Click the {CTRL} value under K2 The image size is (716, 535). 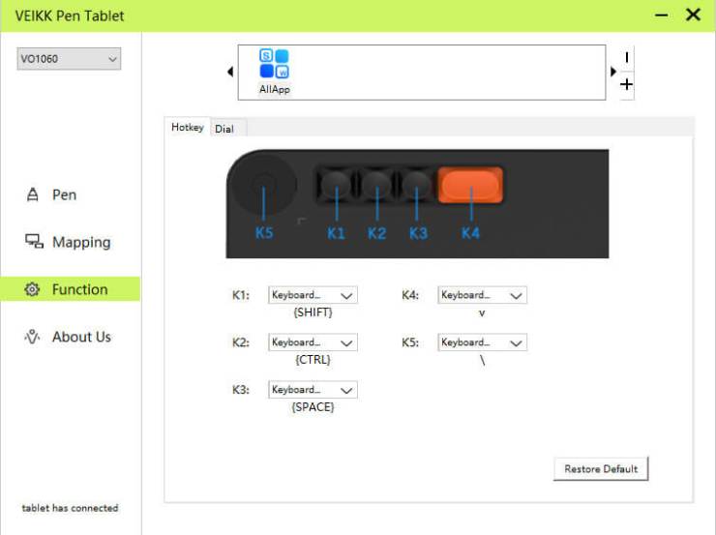313,360
